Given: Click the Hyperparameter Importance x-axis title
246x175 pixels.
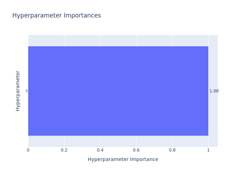Looking at the screenshot, I should (123, 159).
